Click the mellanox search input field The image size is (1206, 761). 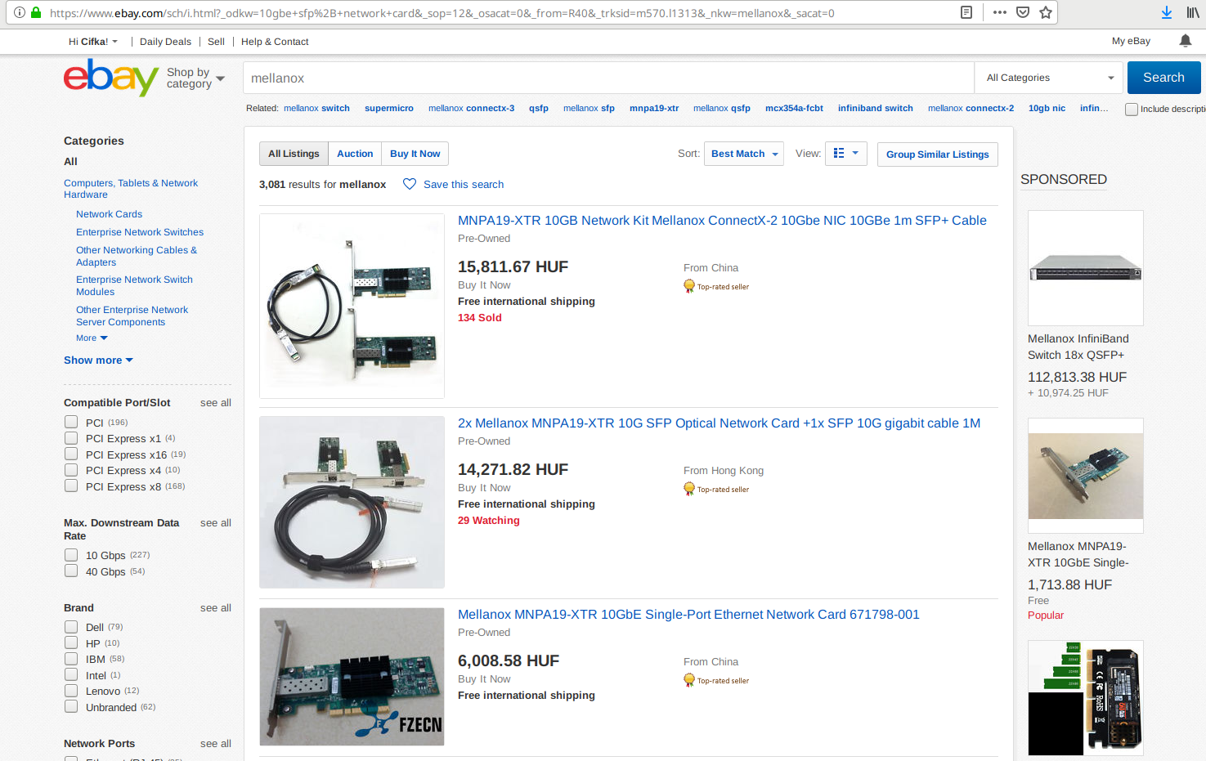tap(608, 78)
